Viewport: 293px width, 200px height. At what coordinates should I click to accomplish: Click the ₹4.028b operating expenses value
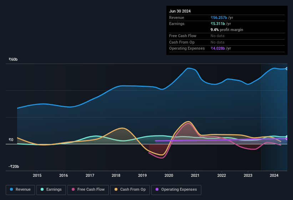pos(218,48)
